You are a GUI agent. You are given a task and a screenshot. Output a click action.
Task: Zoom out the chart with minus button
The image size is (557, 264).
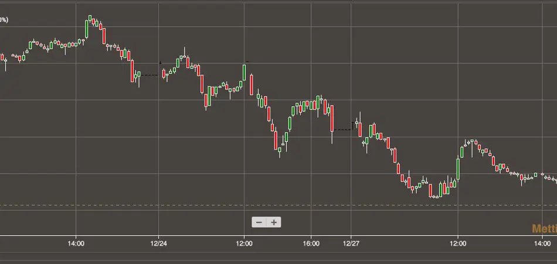coord(259,222)
